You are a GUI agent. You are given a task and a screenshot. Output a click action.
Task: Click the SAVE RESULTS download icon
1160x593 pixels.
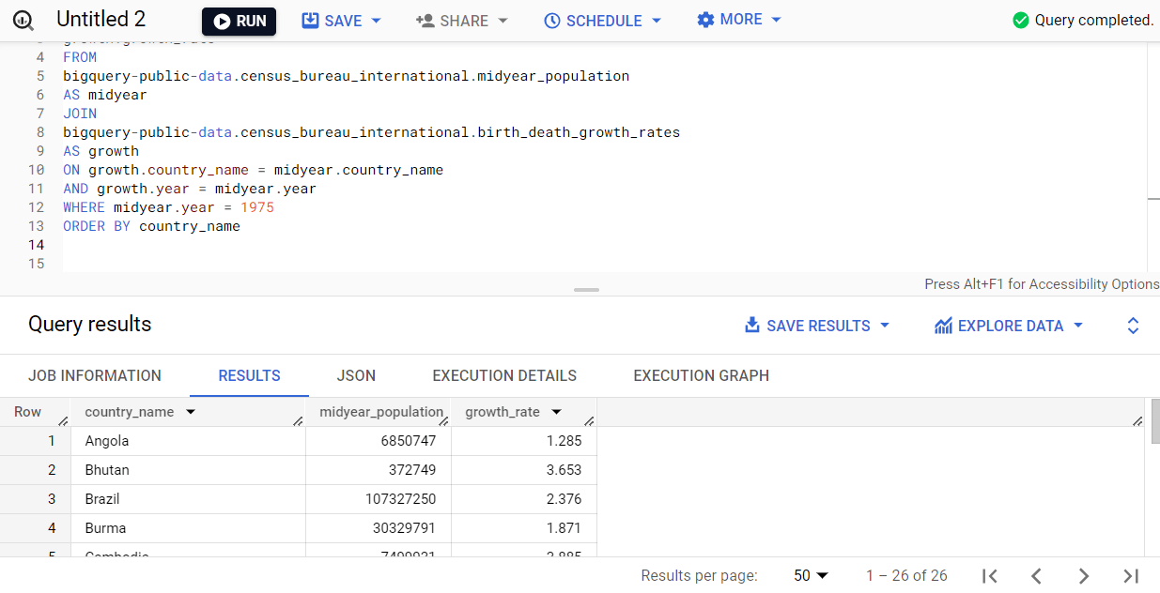pos(752,325)
